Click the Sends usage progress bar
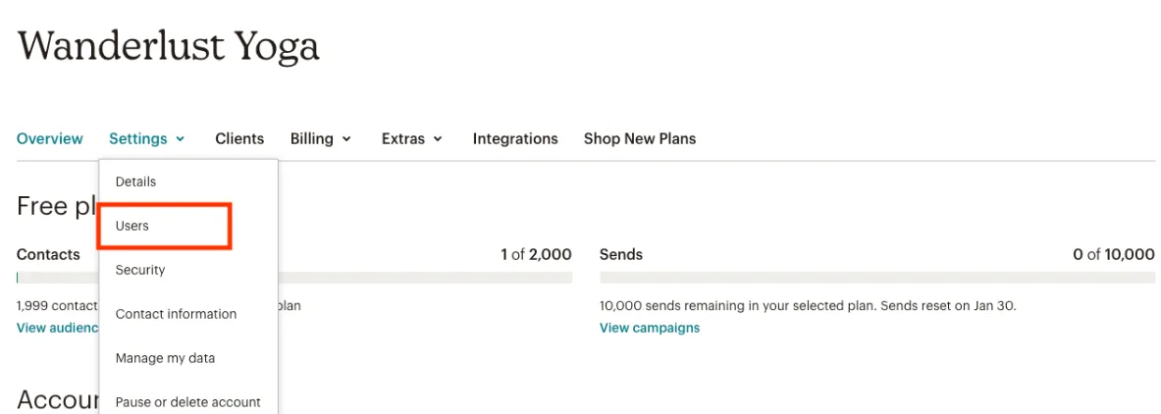This screenshot has height=414, width=1161. (x=876, y=279)
